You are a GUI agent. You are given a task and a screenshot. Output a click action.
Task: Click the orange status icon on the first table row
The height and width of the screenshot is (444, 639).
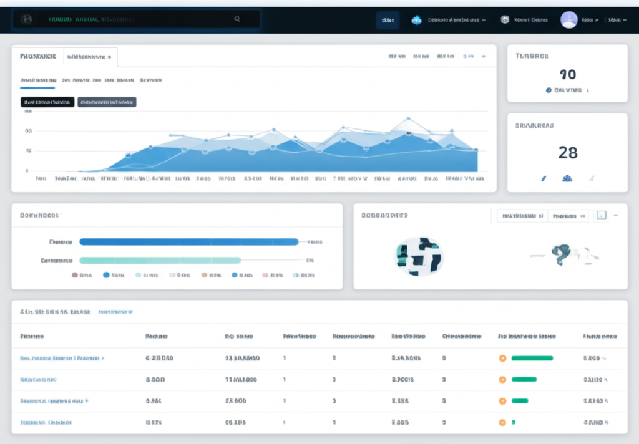pos(502,358)
